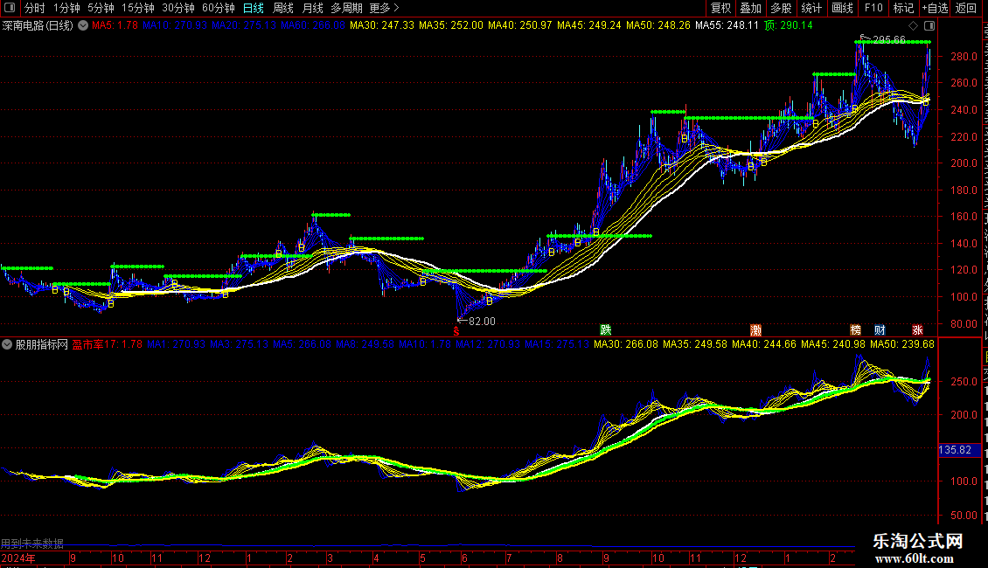
Task: Click the red 涨 event marker
Action: pyautogui.click(x=917, y=330)
